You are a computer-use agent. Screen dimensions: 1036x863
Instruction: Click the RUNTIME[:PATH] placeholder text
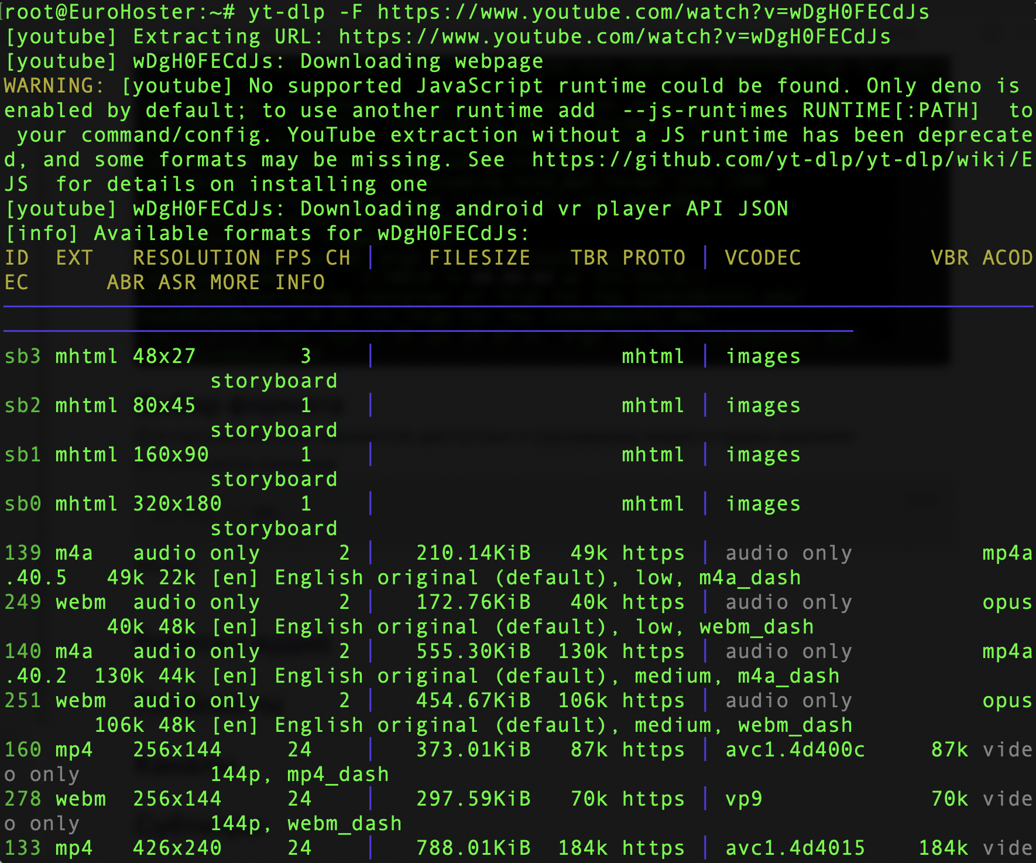[891, 110]
